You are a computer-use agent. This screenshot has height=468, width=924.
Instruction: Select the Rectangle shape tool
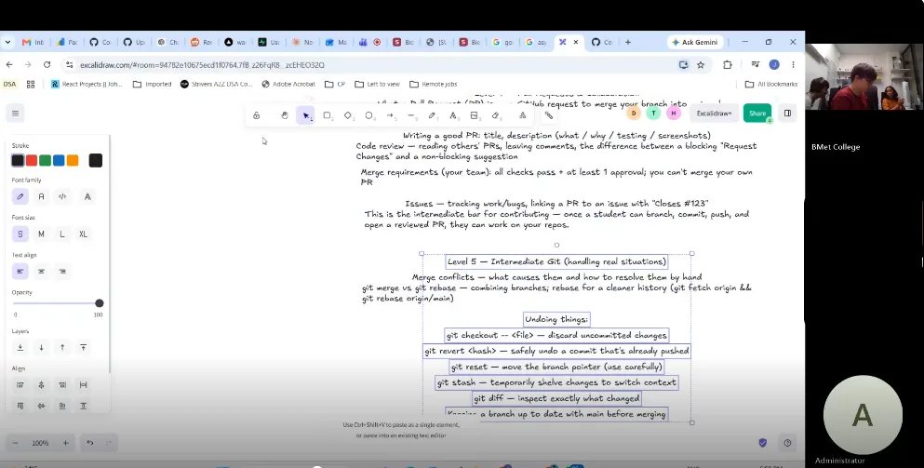click(327, 115)
